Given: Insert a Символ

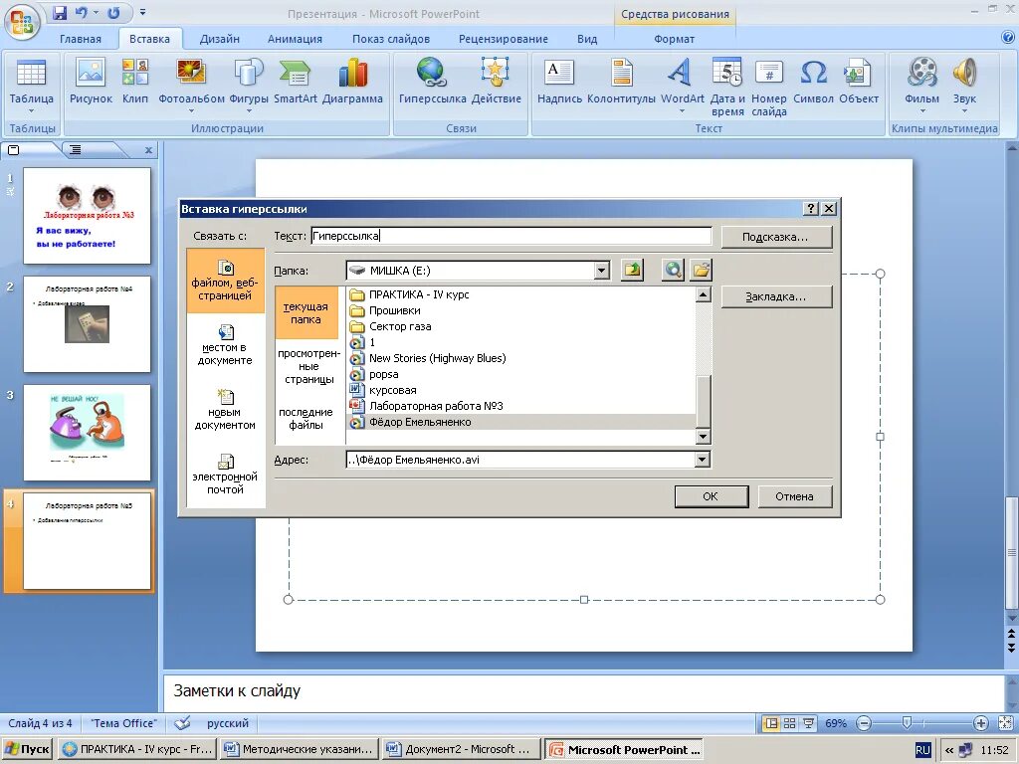Looking at the screenshot, I should point(813,84).
